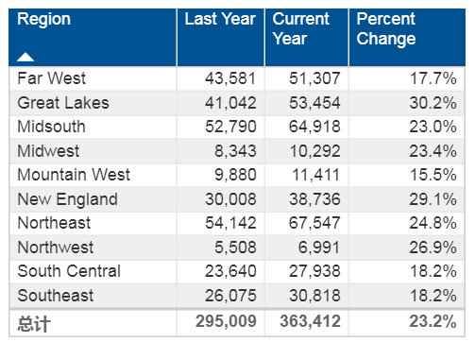Viewport: 475px width, 342px height.
Task: Select the Region column header
Action: click(93, 37)
